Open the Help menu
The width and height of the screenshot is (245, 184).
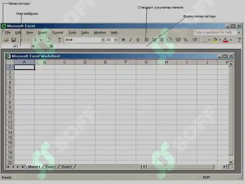(114, 33)
